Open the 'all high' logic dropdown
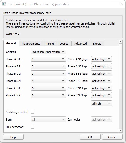This screenshot has width=126, height=143. tap(101, 103)
